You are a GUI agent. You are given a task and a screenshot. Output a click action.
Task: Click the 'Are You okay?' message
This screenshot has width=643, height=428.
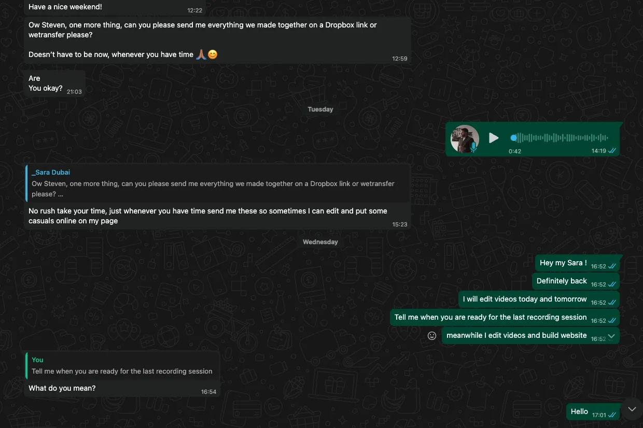click(54, 83)
